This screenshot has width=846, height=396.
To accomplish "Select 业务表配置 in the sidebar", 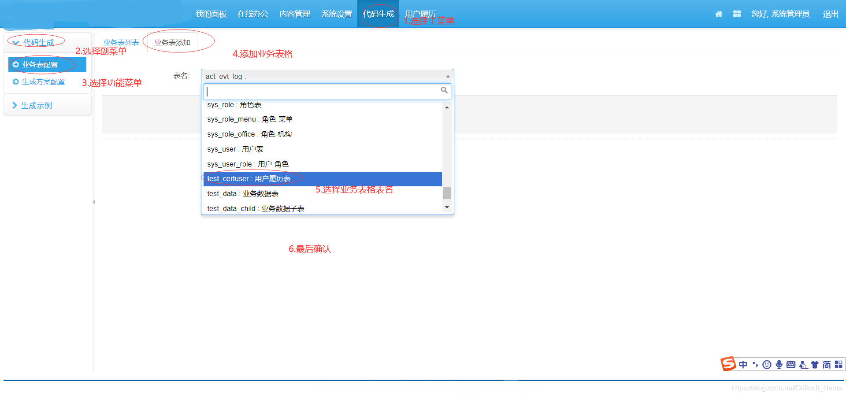I will [x=47, y=64].
